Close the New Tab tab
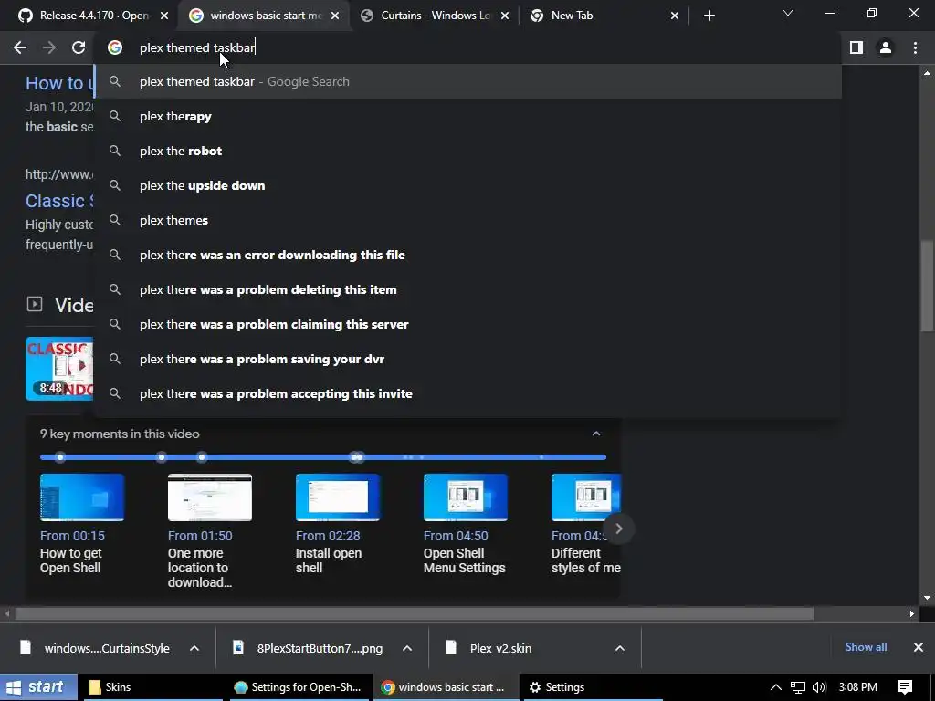 click(675, 16)
